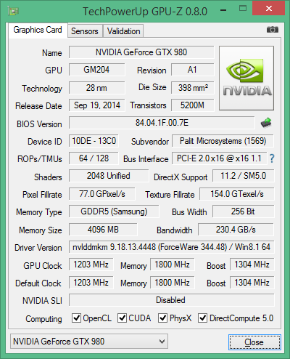290x359 pixels.
Task: Click the Driver Version field
Action: pos(172,247)
